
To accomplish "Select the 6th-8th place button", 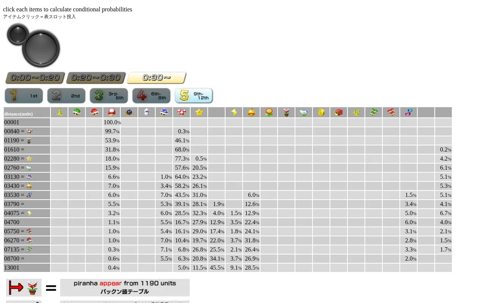I will pyautogui.click(x=151, y=95).
